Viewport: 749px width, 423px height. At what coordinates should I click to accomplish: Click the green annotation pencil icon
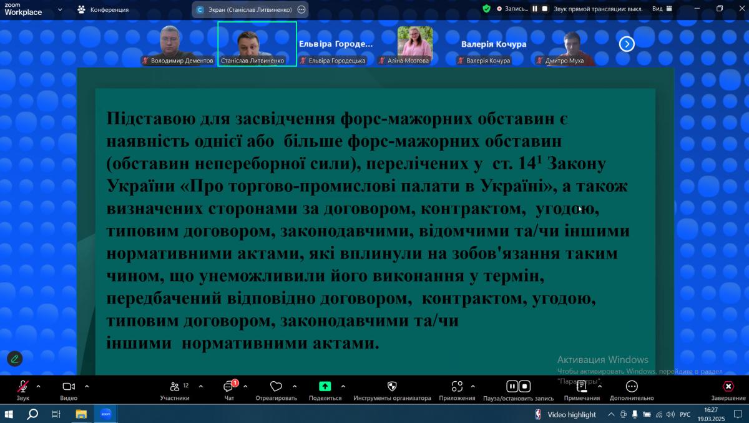coord(14,359)
